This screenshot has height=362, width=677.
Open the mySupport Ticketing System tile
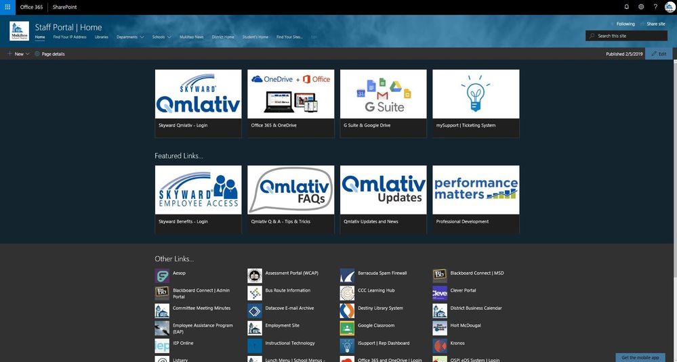coord(476,104)
